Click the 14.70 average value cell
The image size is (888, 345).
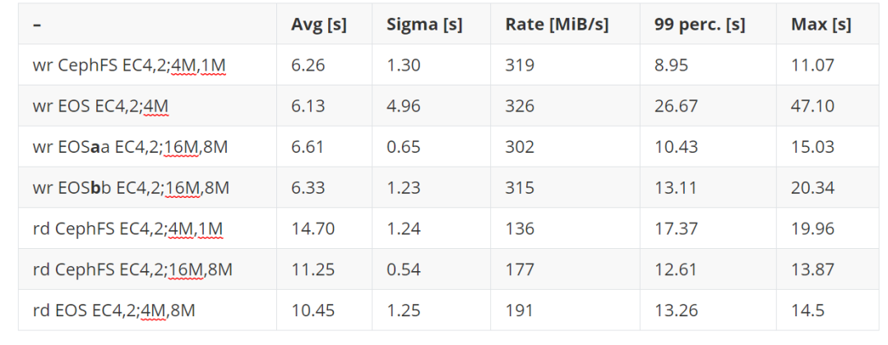coord(313,228)
